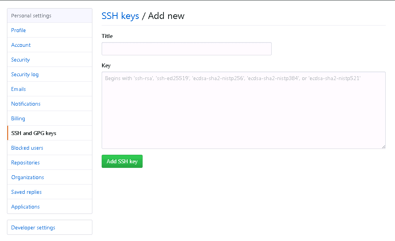Focus the Key textarea
Viewport: 395px width, 241px height.
pyautogui.click(x=243, y=109)
